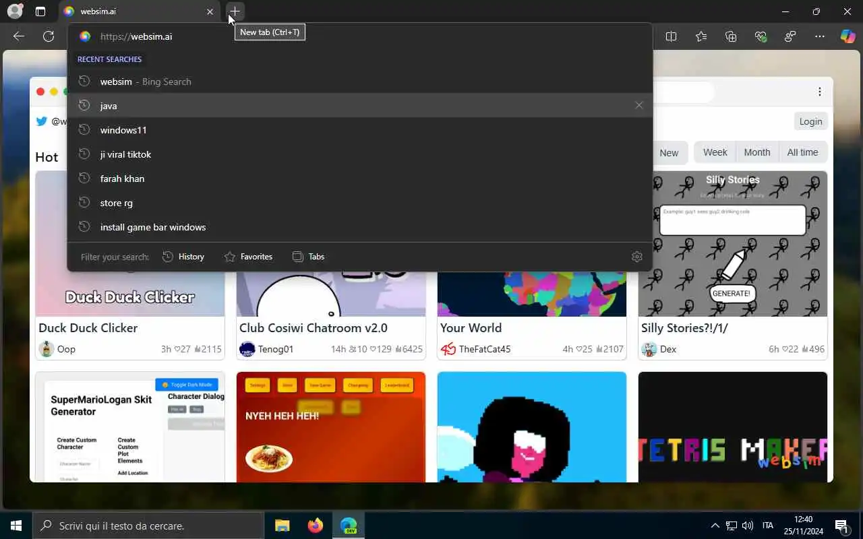Open the taskbar clock showing 12:40
This screenshot has height=539, width=863.
(803, 526)
